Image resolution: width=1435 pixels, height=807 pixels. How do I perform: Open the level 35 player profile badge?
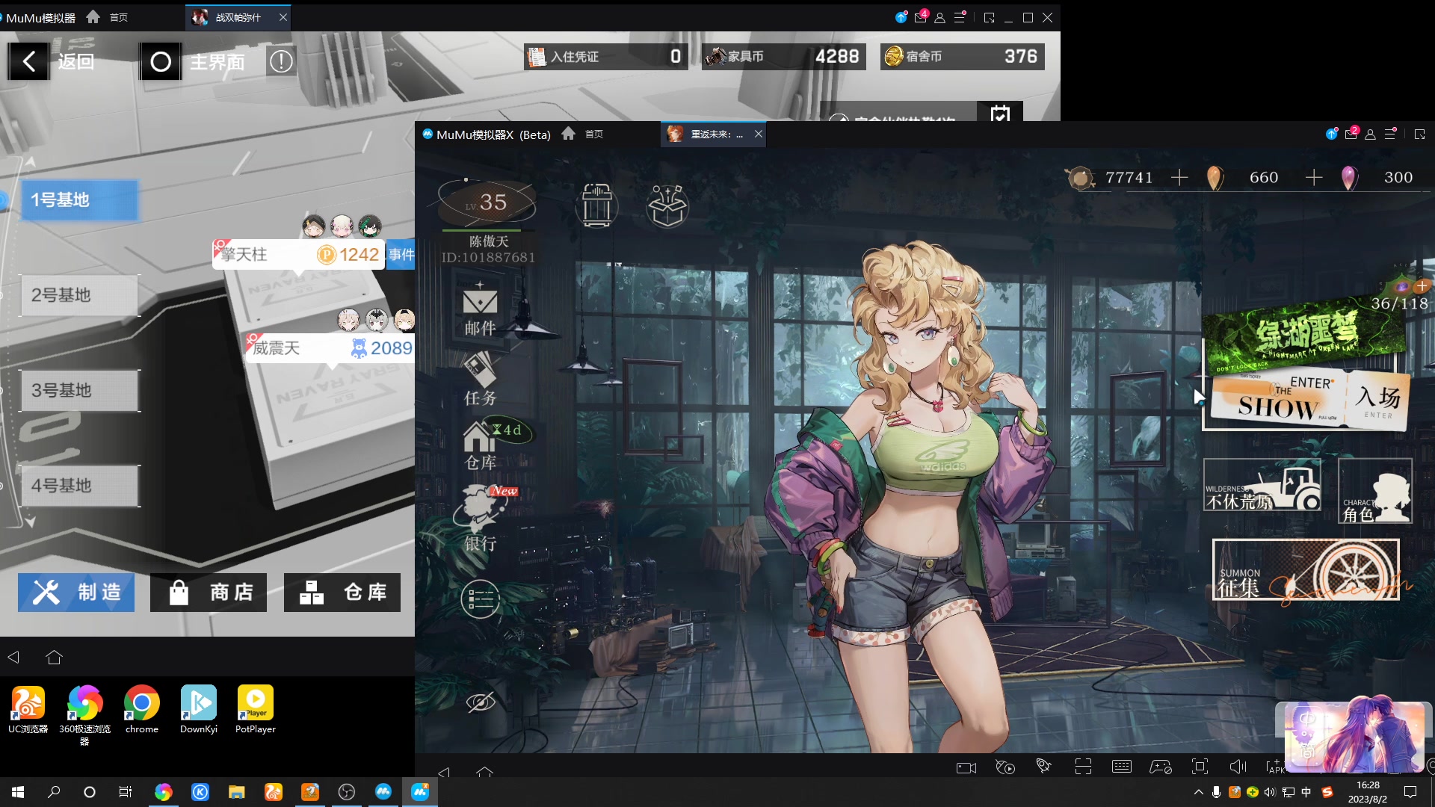(487, 202)
